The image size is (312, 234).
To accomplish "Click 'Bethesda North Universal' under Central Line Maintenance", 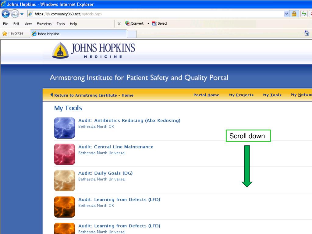I will click(102, 153).
